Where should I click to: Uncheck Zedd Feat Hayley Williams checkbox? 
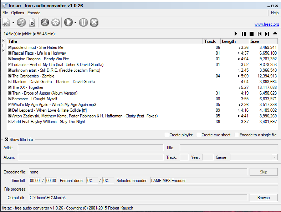click(x=10, y=122)
